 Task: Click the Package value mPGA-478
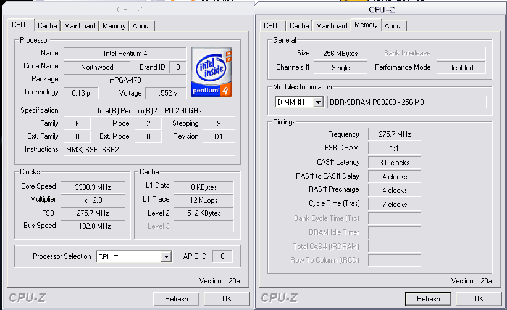pyautogui.click(x=125, y=80)
